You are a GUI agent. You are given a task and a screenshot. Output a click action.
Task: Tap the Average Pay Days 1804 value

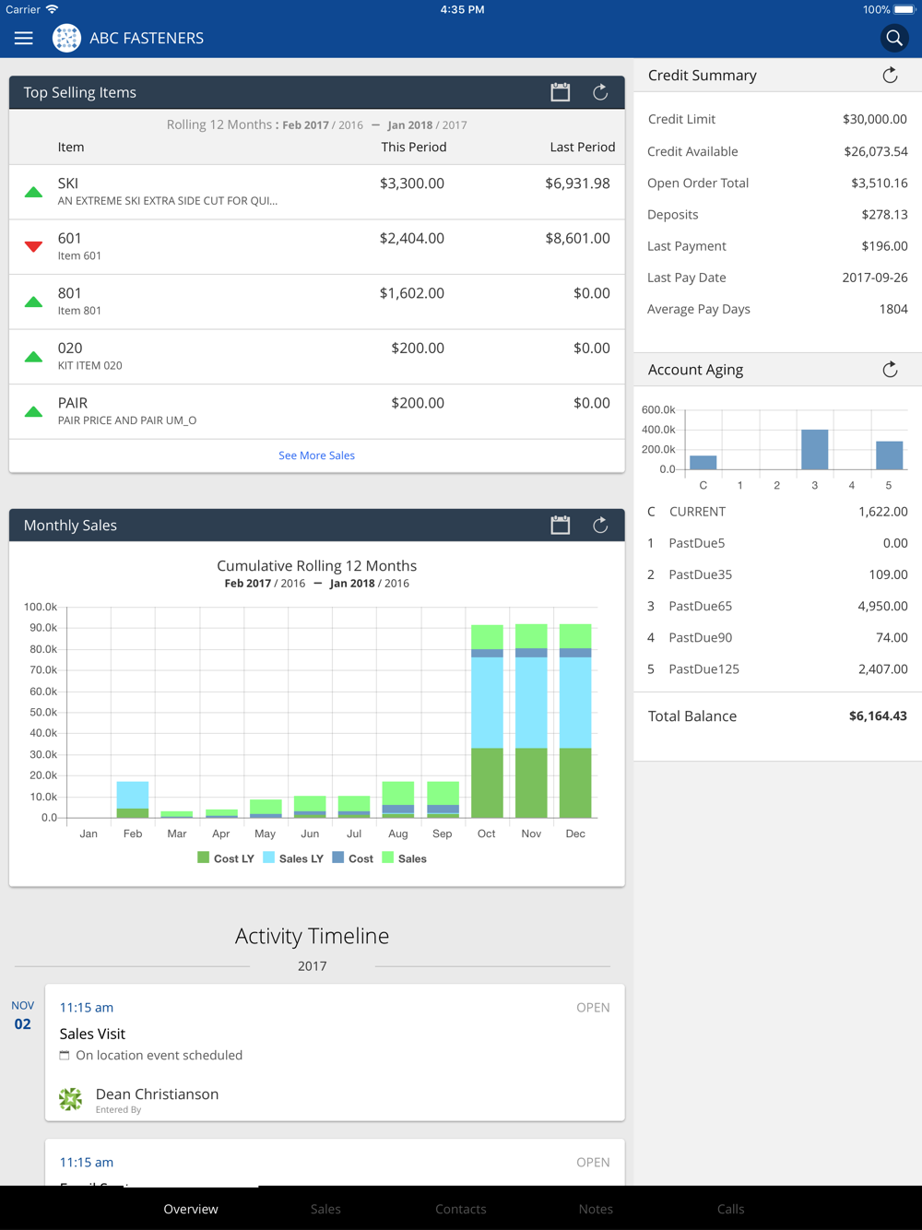[x=893, y=309]
